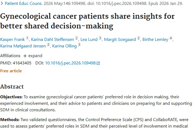Click the chevron before the journal name
Image resolution: width=195 pixels, height=130 pixels.
coord(2,4)
